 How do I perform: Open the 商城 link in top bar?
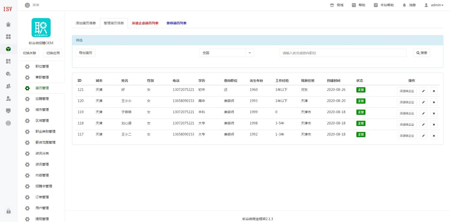337,5
